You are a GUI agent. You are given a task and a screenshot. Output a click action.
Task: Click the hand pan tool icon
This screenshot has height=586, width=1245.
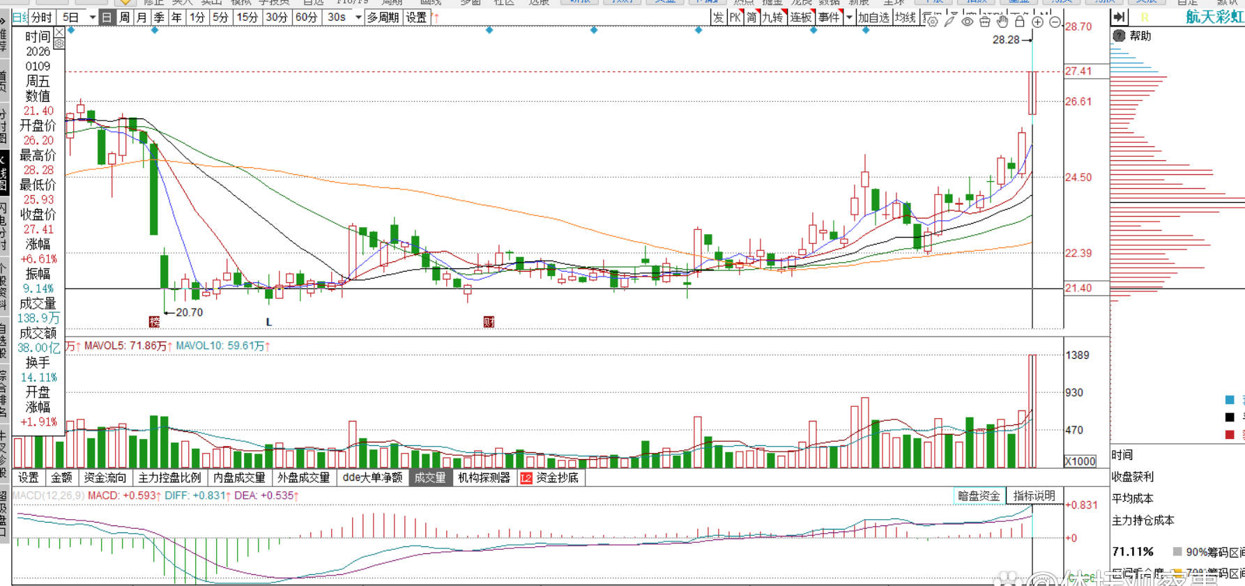point(1002,22)
